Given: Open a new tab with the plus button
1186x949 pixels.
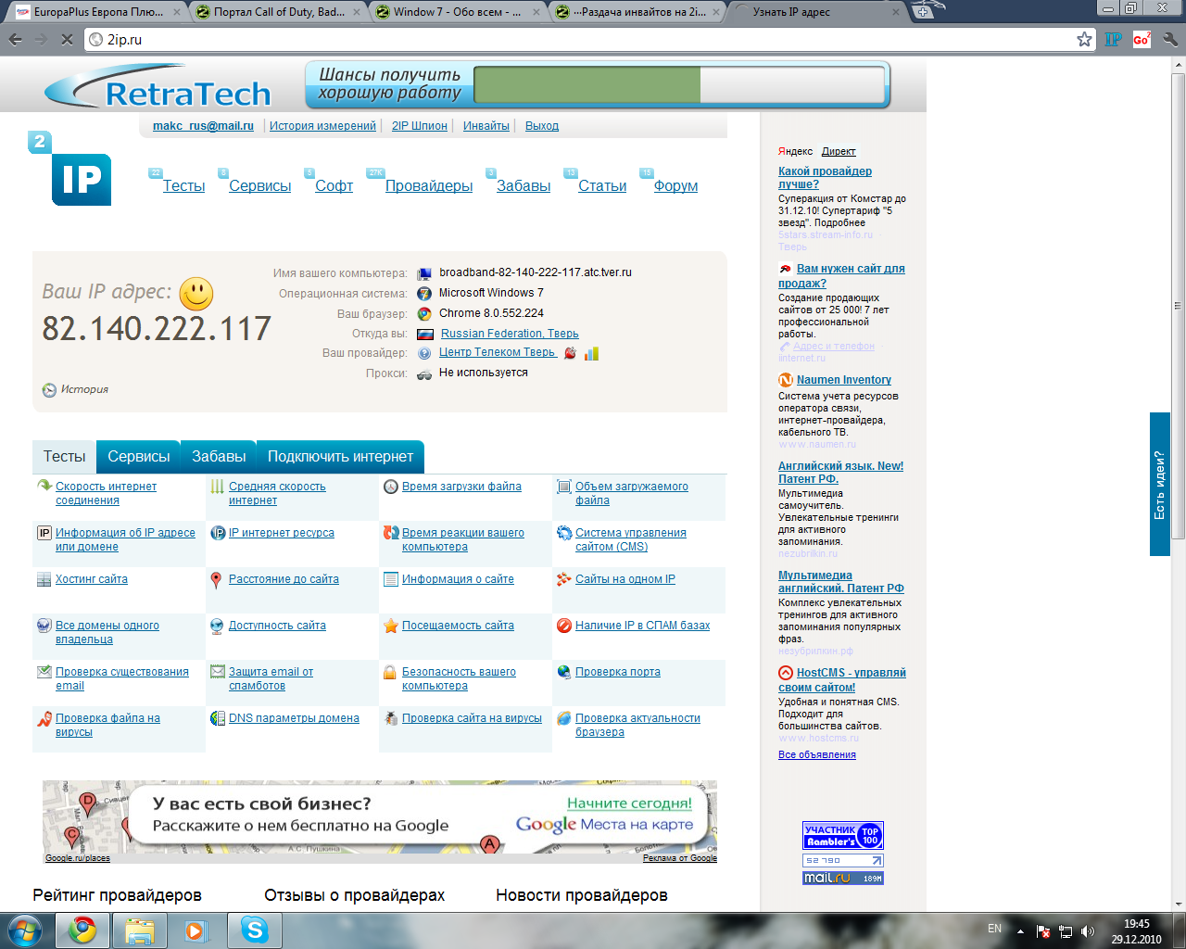Looking at the screenshot, I should [x=923, y=11].
